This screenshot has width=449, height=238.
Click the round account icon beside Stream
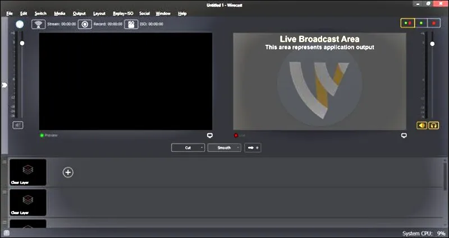(x=20, y=24)
